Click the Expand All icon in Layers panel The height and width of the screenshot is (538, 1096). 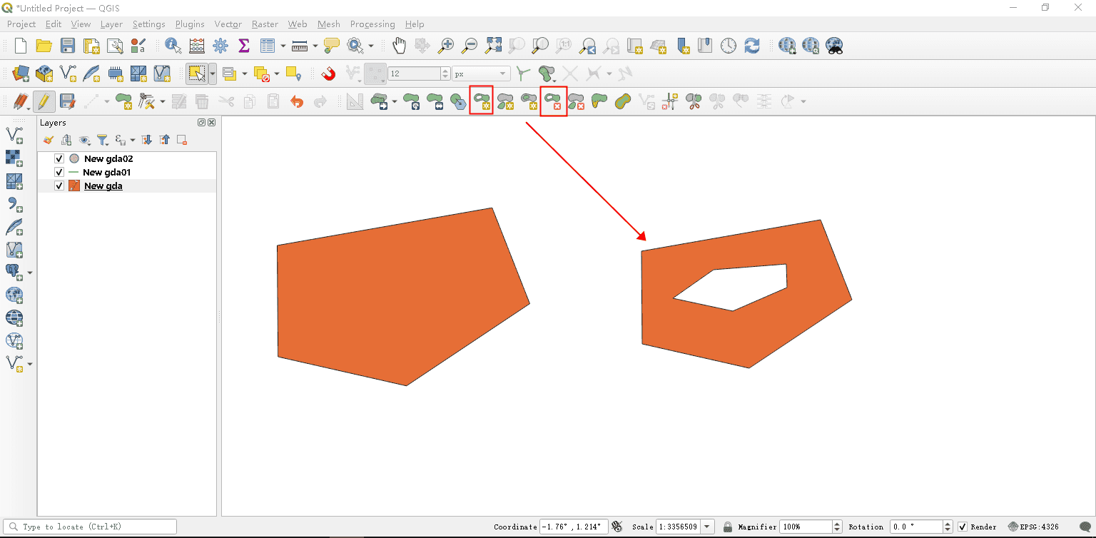[147, 140]
